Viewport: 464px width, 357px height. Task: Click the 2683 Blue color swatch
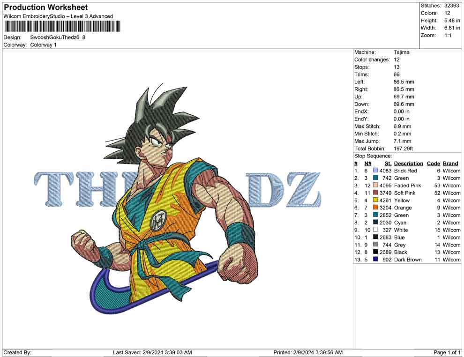point(375,237)
